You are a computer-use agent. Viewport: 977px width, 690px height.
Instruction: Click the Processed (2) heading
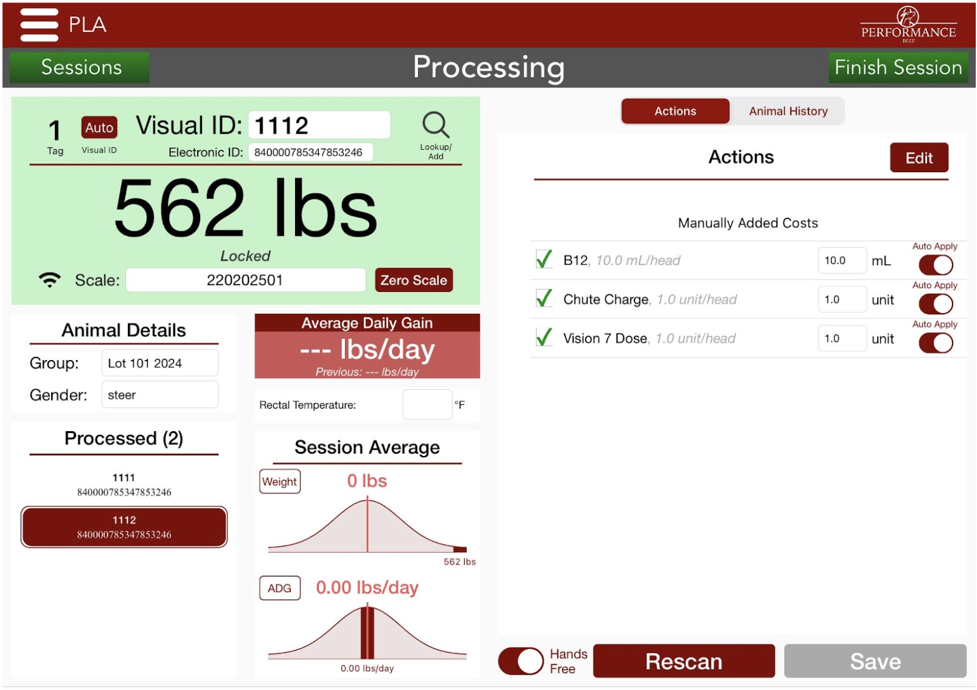(124, 438)
